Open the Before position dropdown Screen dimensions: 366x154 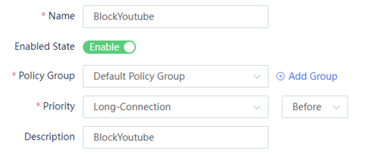[315, 107]
